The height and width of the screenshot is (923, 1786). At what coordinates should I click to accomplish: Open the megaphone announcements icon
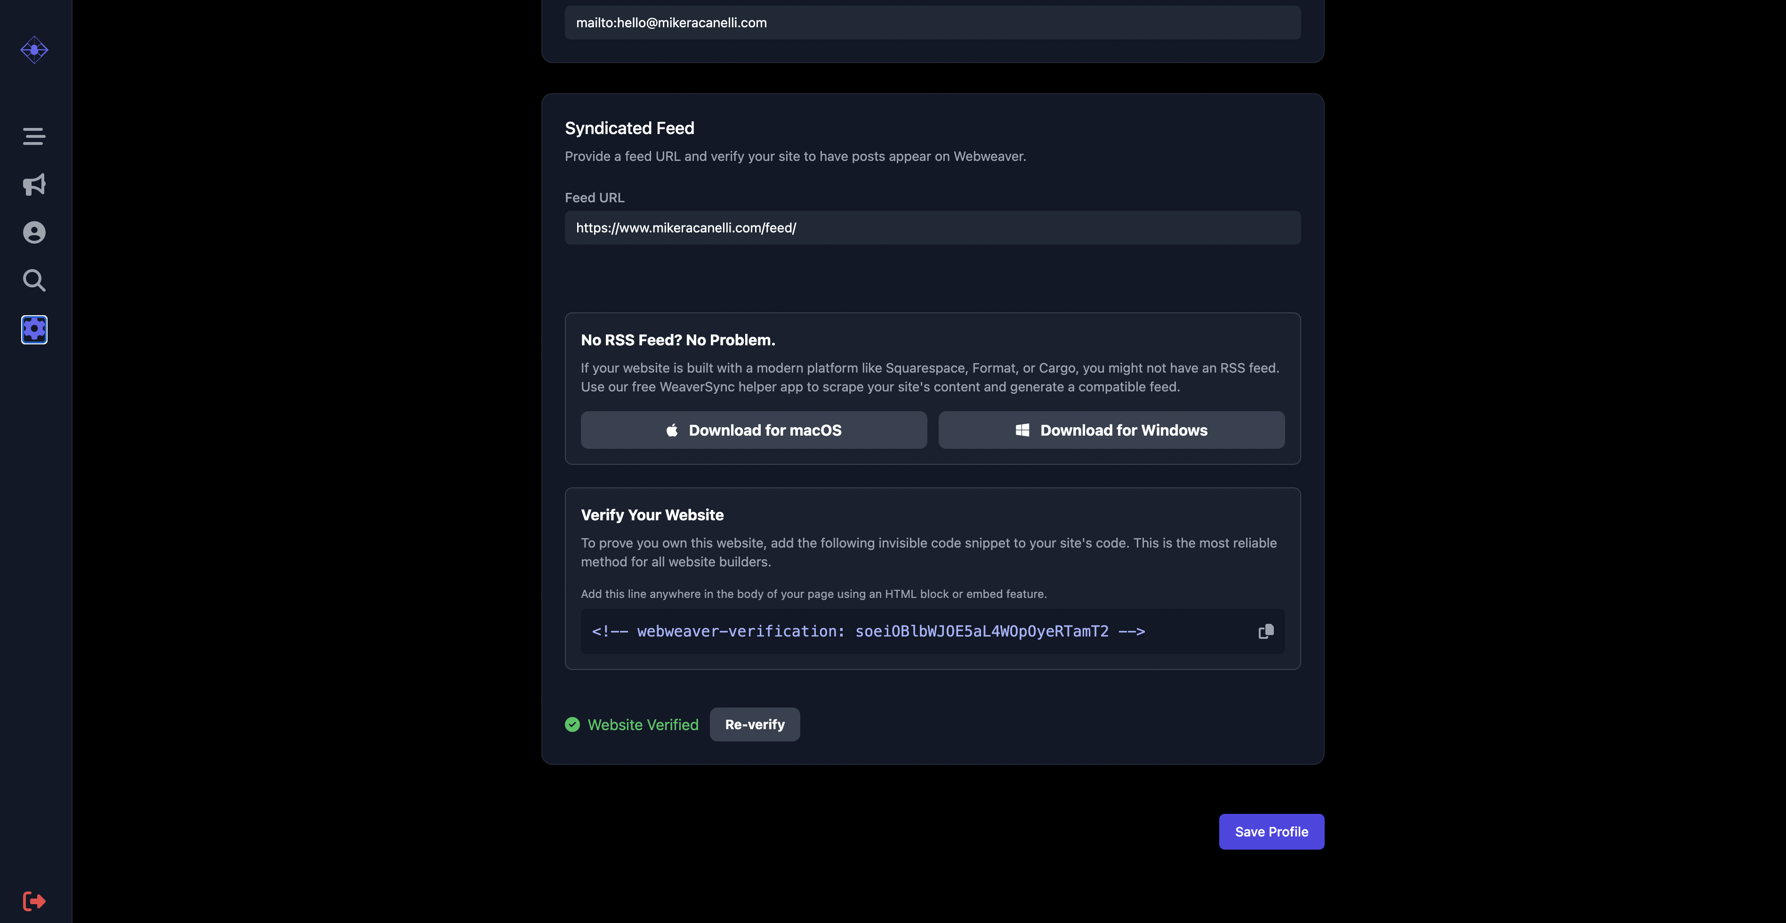point(34,184)
